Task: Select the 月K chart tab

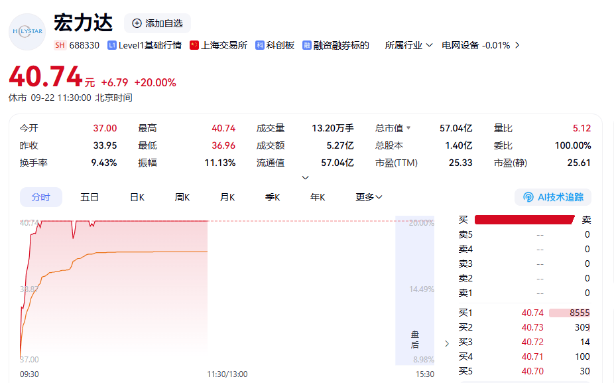Action: pyautogui.click(x=227, y=197)
